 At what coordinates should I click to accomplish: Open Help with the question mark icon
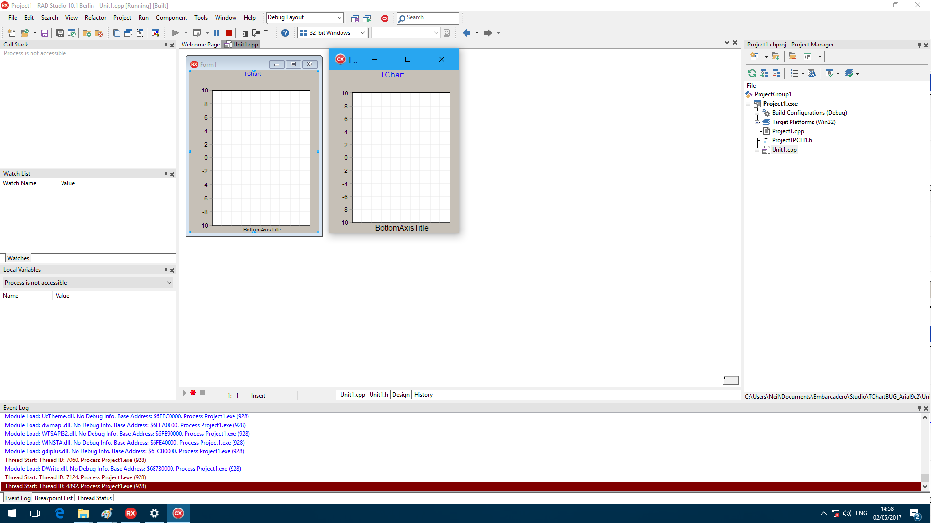click(285, 33)
